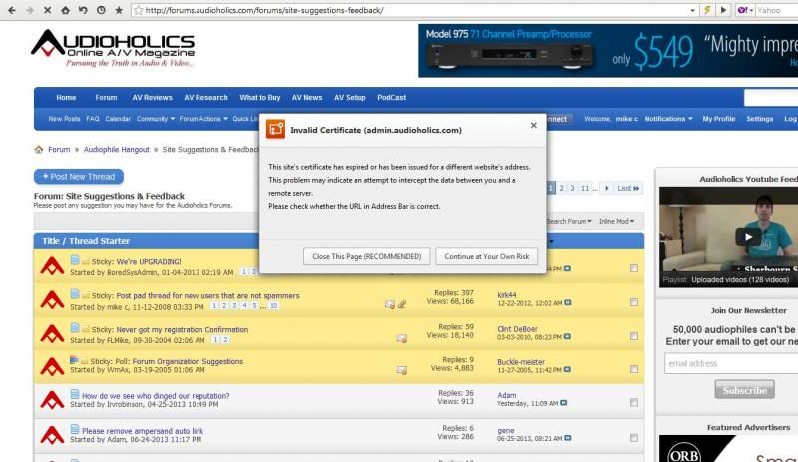798x462 pixels.
Task: Open AV News tab
Action: click(307, 97)
